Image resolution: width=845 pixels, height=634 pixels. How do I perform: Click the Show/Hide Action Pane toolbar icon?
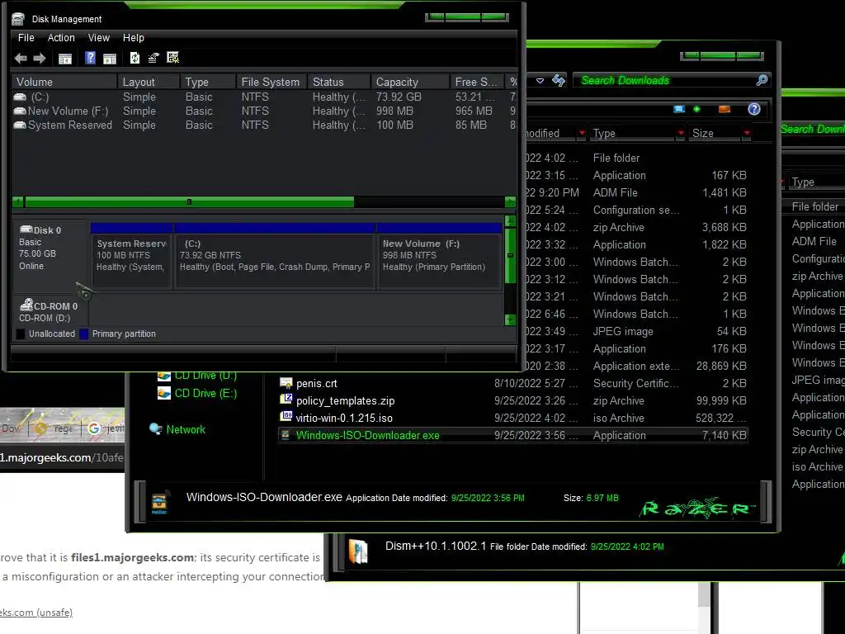tap(110, 59)
